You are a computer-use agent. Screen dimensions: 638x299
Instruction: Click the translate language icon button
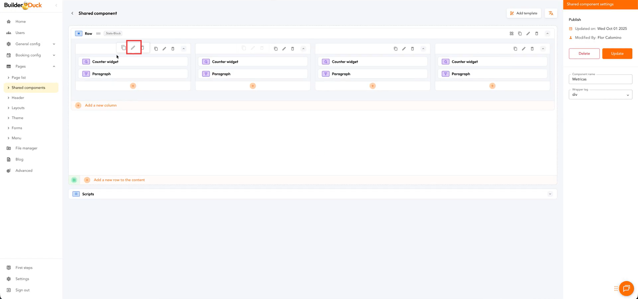(x=551, y=13)
